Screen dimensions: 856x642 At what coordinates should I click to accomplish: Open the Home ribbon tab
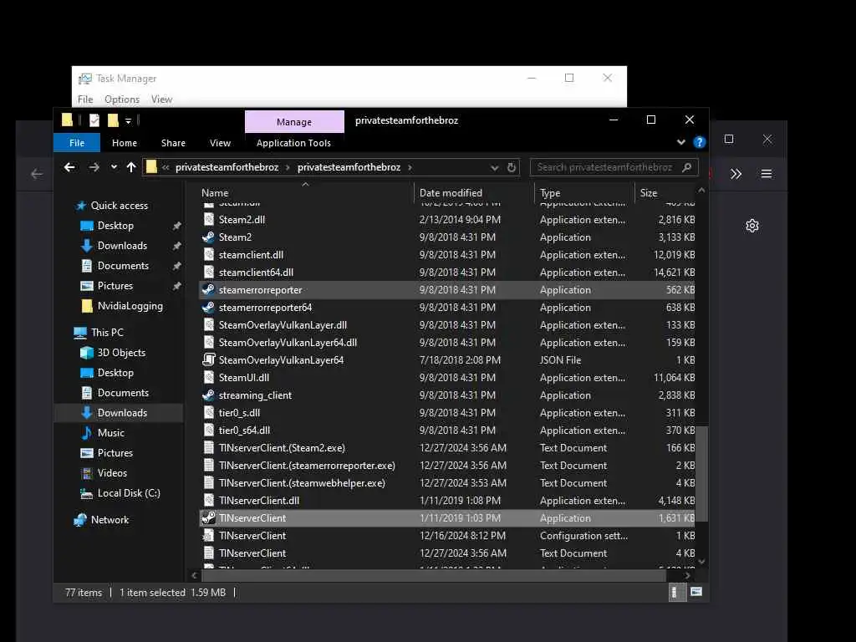[x=125, y=142]
